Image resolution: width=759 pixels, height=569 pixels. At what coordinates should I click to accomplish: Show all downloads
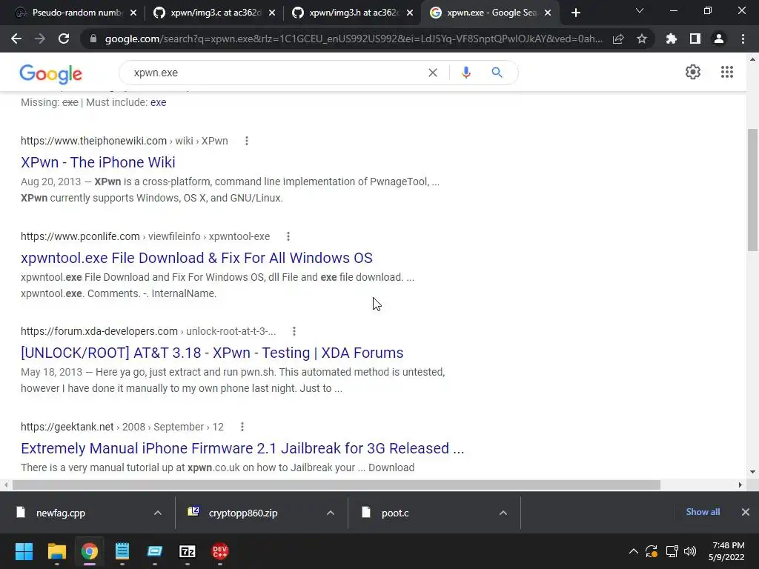pyautogui.click(x=703, y=512)
